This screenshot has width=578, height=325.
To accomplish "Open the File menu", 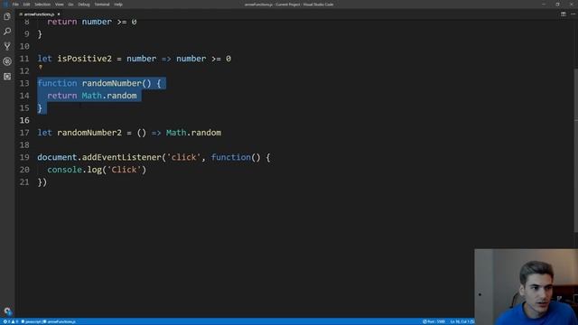I will pyautogui.click(x=15, y=5).
